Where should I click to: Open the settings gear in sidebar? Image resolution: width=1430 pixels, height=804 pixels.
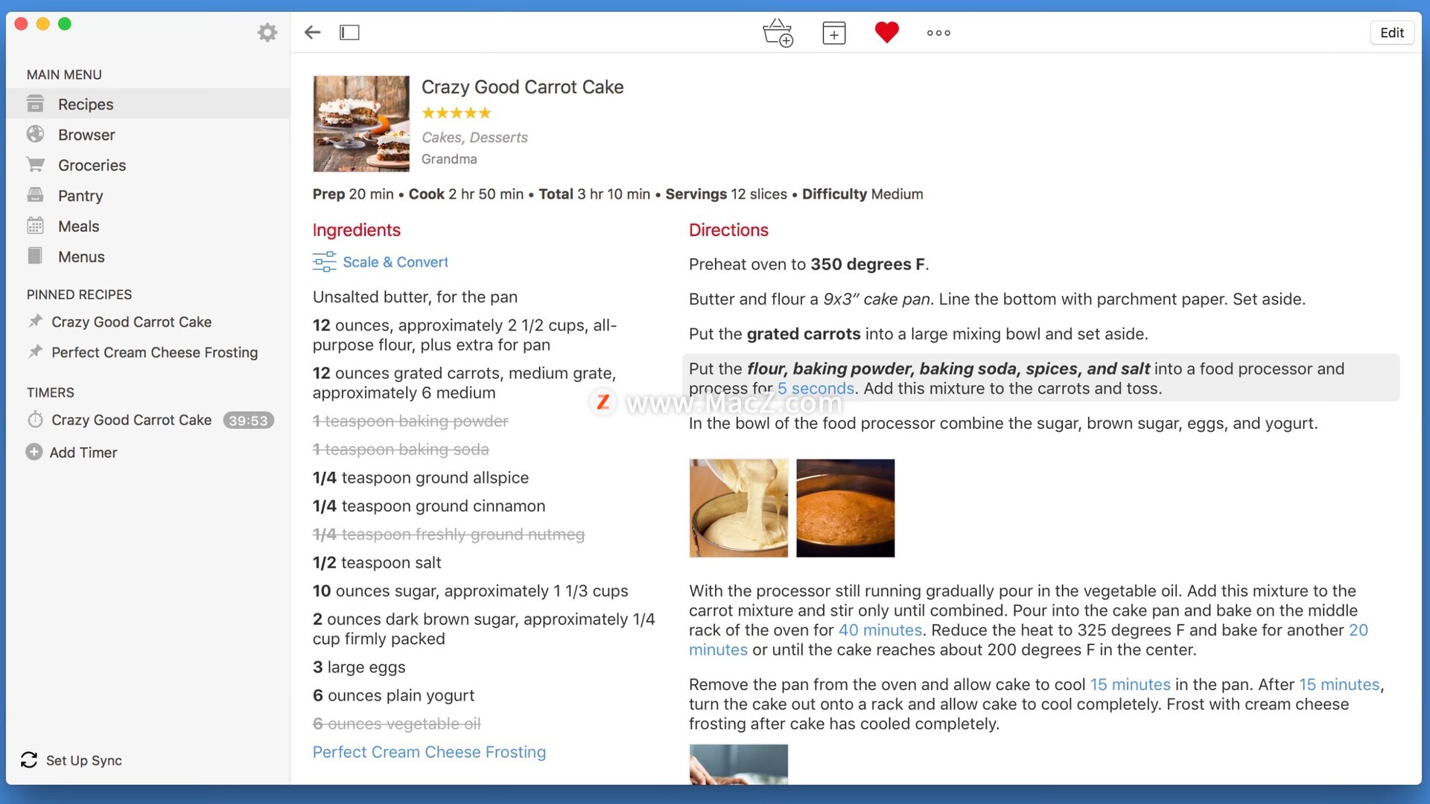coord(267,32)
